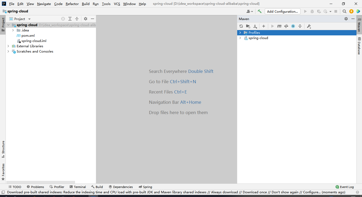Open the Refactor menu

point(72,4)
